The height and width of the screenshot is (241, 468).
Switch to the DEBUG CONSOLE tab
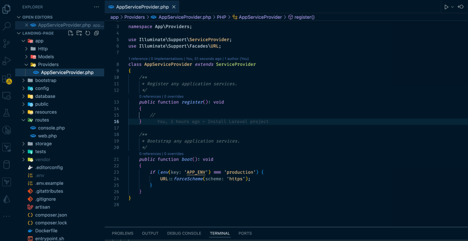184,233
